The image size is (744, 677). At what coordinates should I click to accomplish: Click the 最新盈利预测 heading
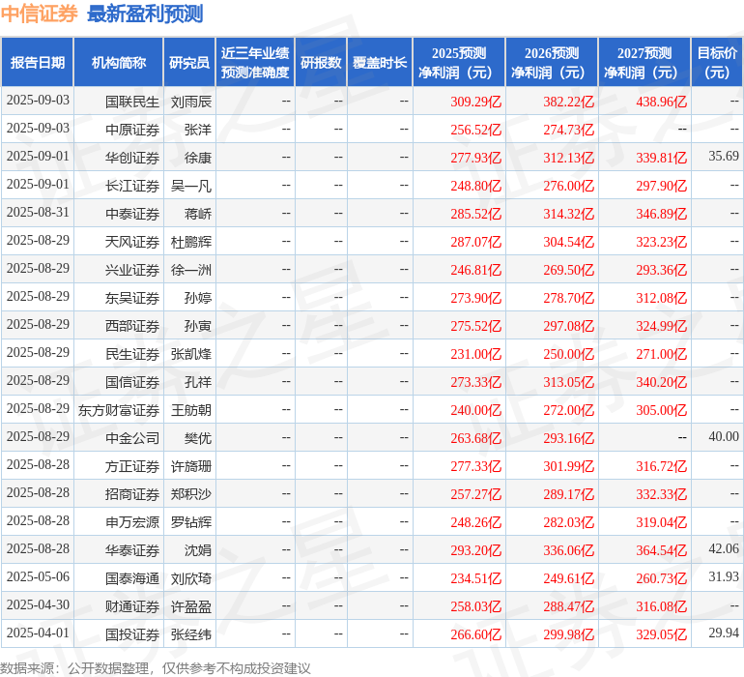(x=145, y=14)
